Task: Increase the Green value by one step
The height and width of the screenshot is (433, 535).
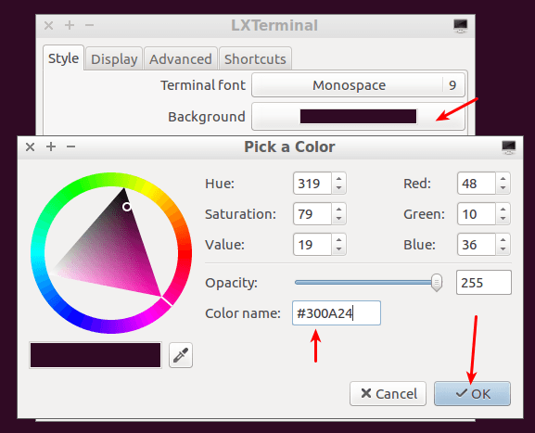Action: pos(503,210)
